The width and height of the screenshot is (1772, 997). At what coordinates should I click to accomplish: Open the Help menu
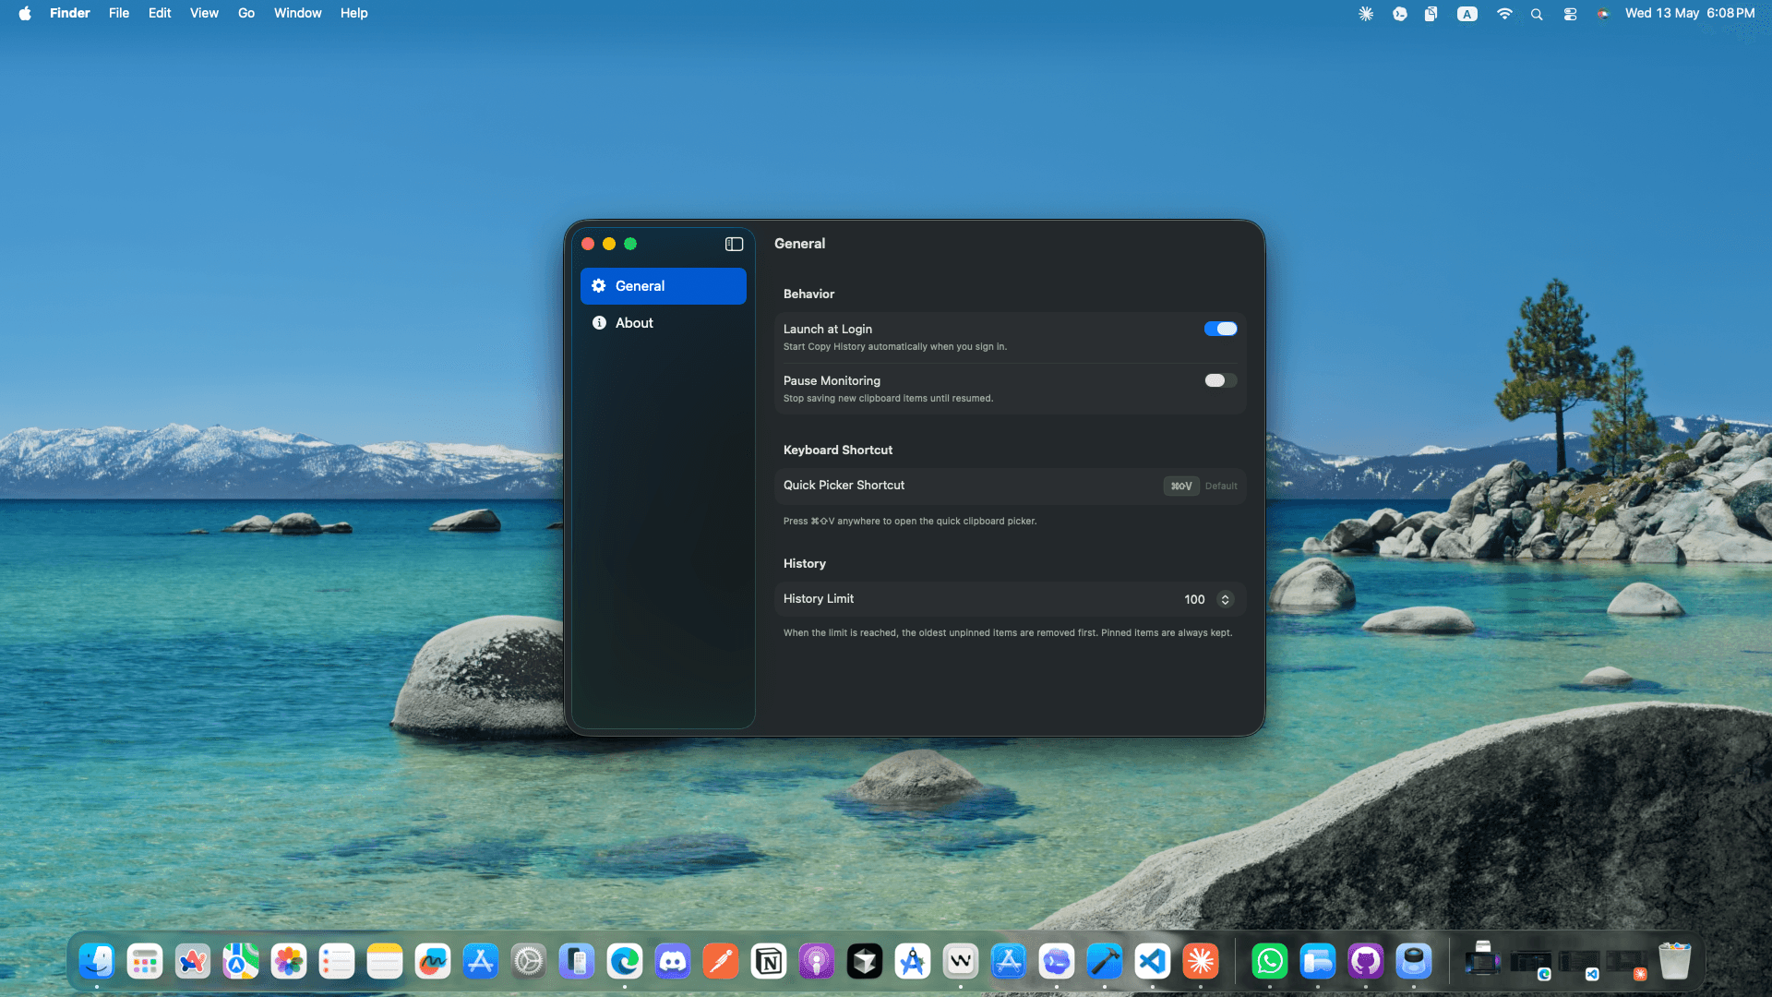click(x=354, y=13)
